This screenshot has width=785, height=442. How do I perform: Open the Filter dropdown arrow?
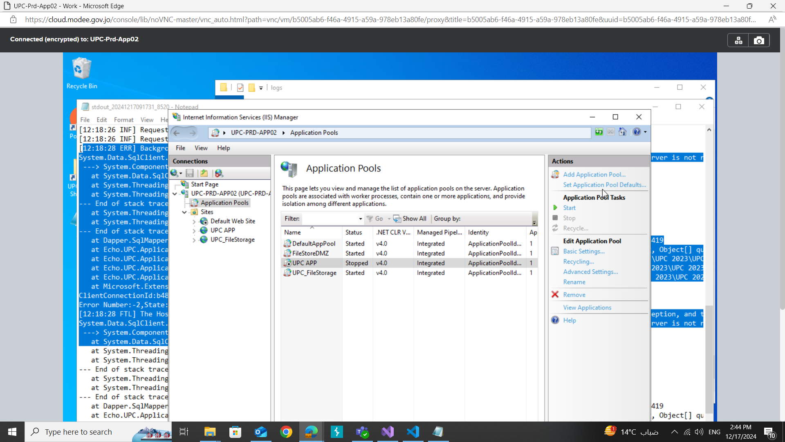click(x=360, y=219)
